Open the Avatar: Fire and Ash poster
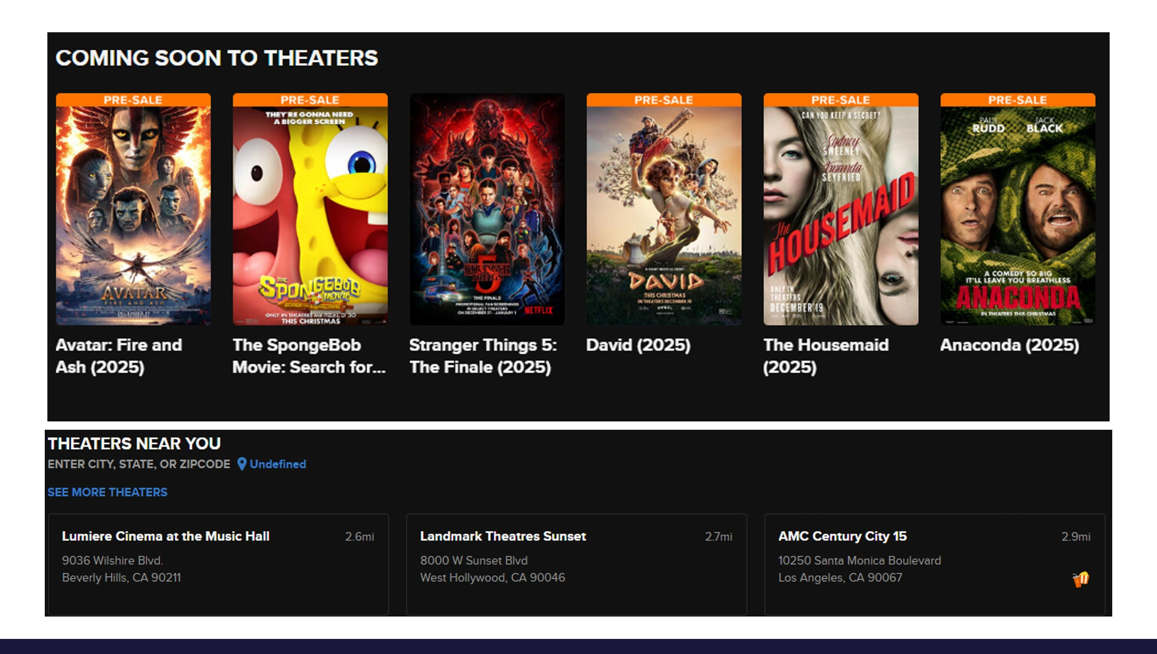 (133, 216)
